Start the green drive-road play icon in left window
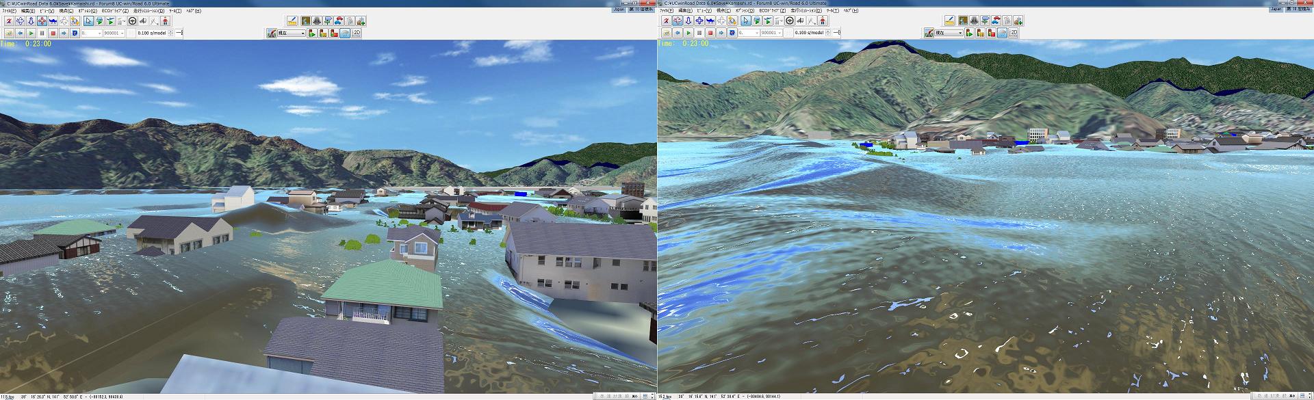Viewport: 1314px width, 400px height. coord(99,21)
